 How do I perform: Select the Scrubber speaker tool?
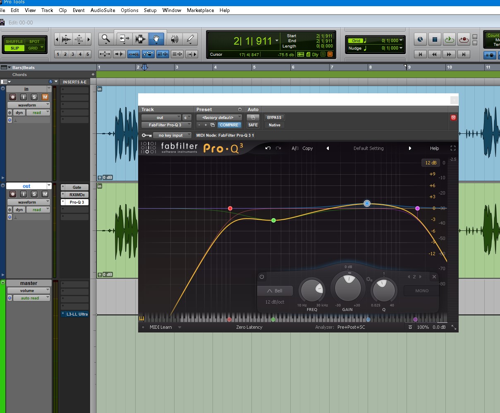coord(174,39)
